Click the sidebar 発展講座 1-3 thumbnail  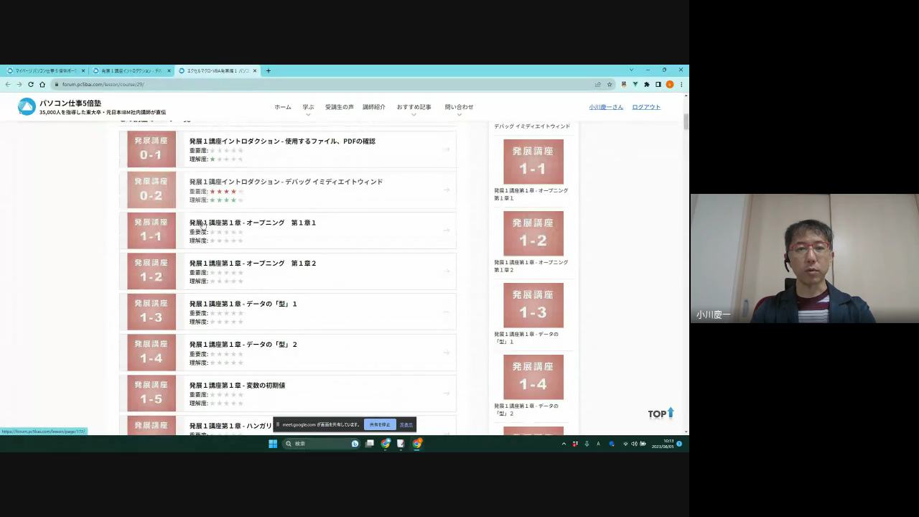pyautogui.click(x=533, y=305)
